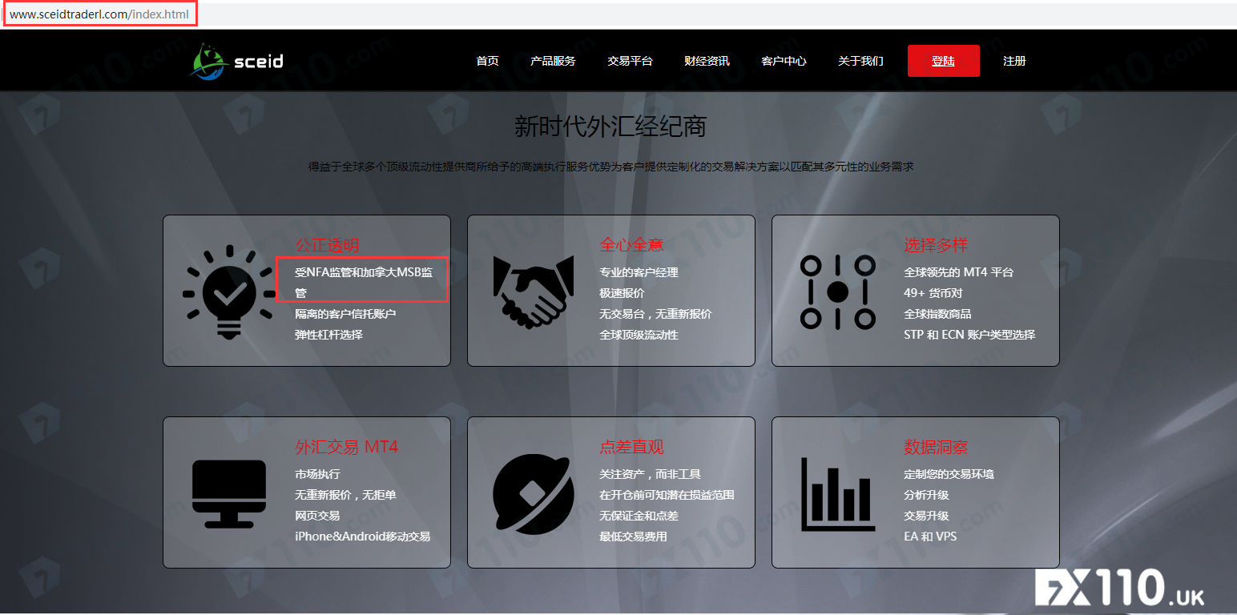Click the text 市场执行
This screenshot has width=1237, height=615.
317,474
